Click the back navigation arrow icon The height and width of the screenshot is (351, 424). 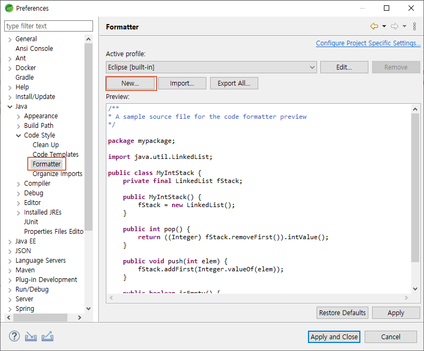pos(374,26)
